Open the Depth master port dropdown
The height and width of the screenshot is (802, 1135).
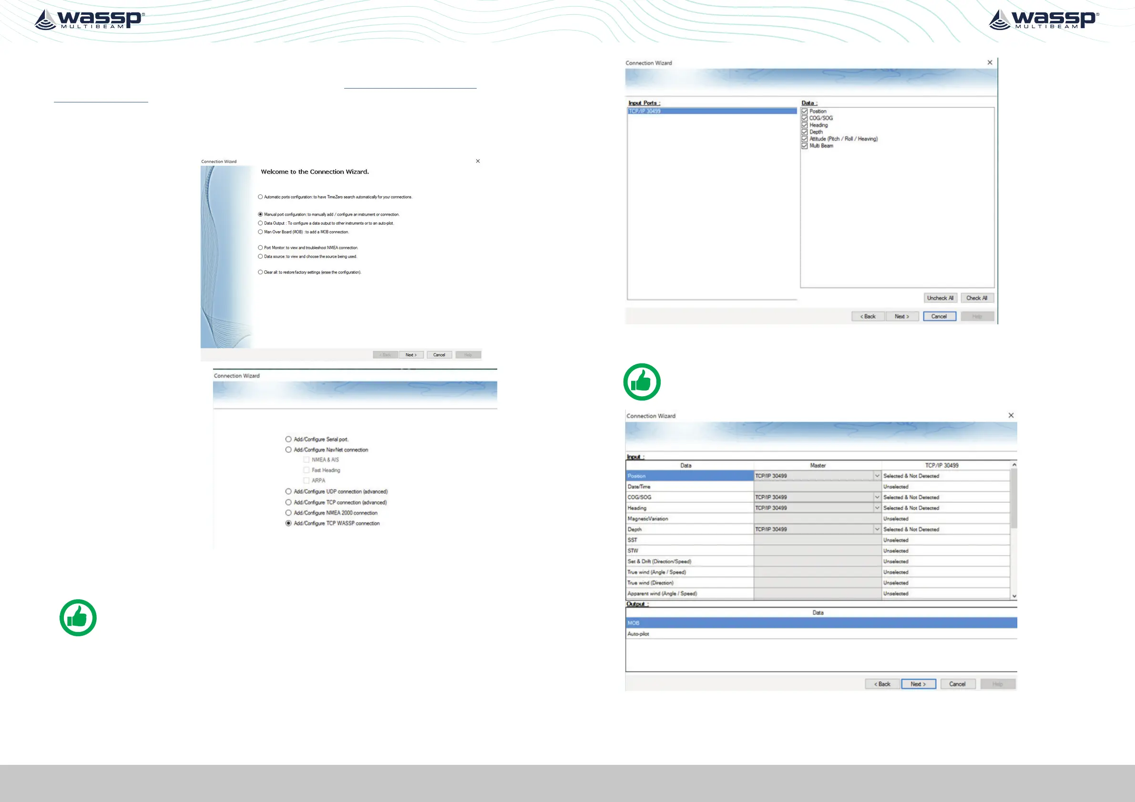click(877, 530)
